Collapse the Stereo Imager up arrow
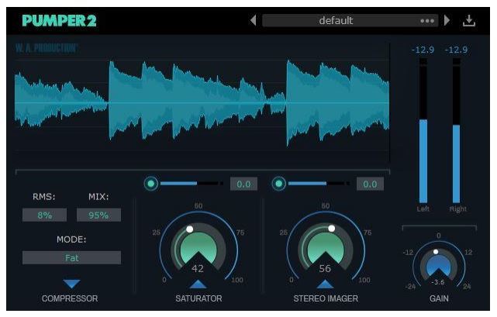 325,284
